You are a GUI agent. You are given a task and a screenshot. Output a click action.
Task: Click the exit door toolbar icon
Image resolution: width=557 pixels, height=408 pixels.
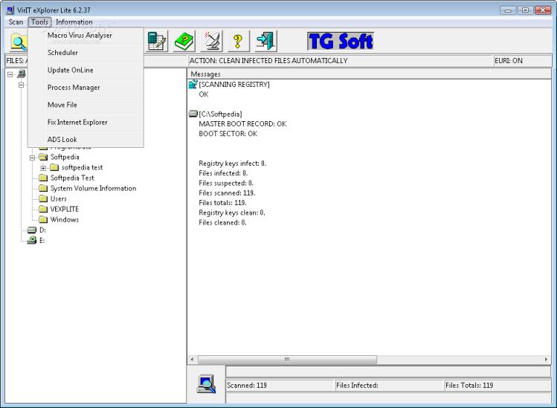(266, 41)
